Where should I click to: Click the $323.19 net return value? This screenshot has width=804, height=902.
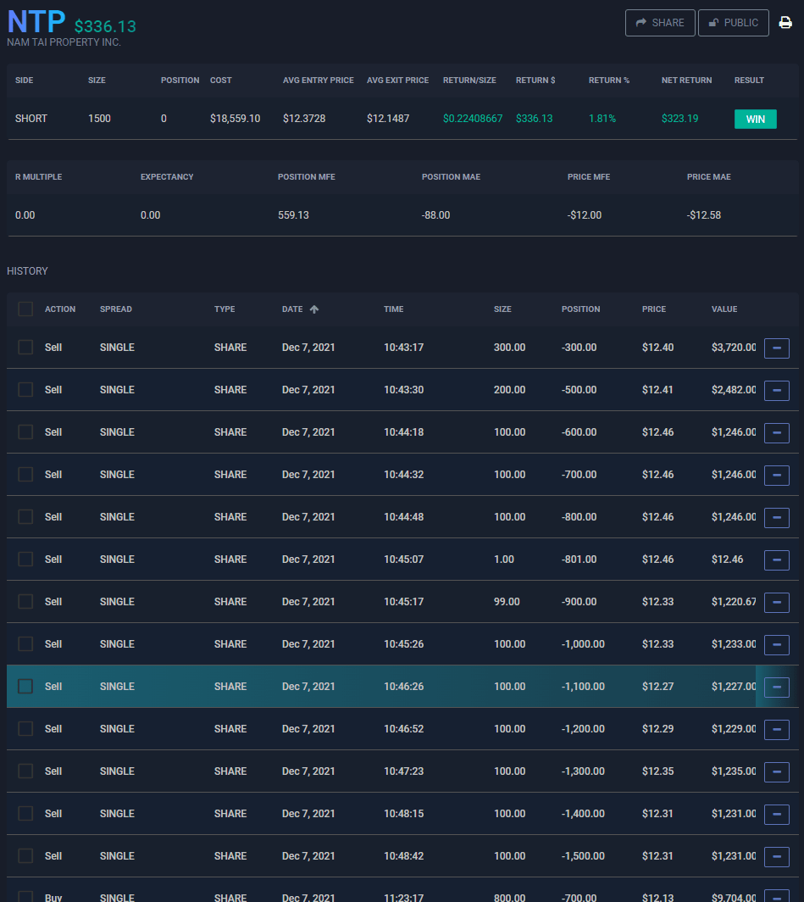point(679,119)
